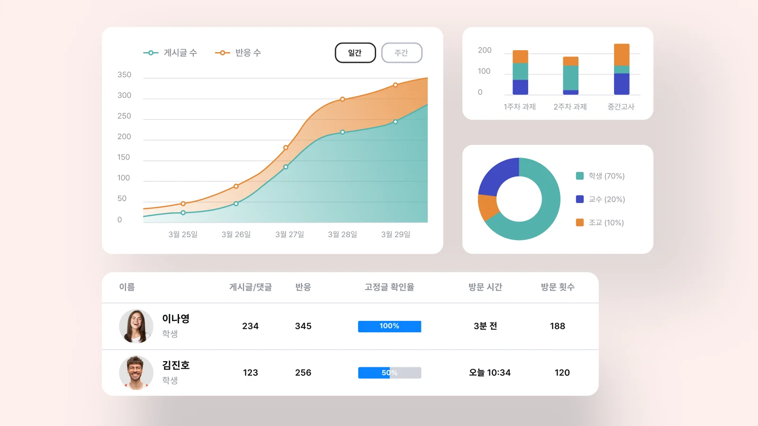
Task: Click the orange data point above 3월 28일
Action: [343, 99]
